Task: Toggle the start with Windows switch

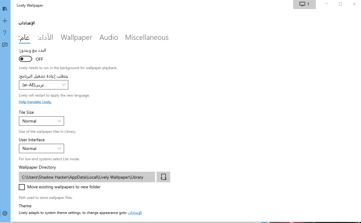Action: coord(25,59)
